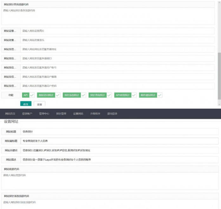Open 登录账户 in the navigation bar
Screen dimensions: 221x209
coord(27,114)
